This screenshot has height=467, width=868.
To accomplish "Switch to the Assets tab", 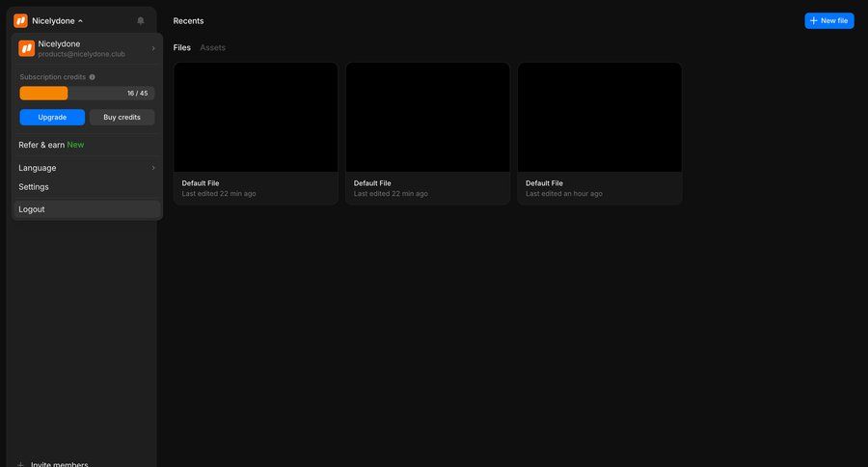I will pyautogui.click(x=212, y=47).
